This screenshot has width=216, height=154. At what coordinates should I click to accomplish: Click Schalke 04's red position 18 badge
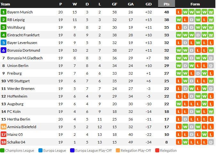tap(4, 142)
